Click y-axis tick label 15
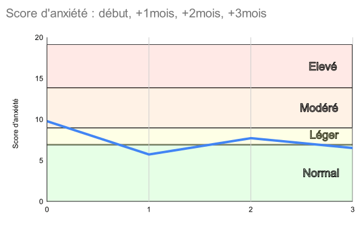364x225 pixels. click(x=39, y=79)
